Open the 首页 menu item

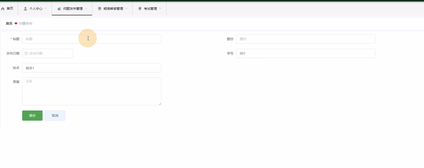pyautogui.click(x=10, y=9)
